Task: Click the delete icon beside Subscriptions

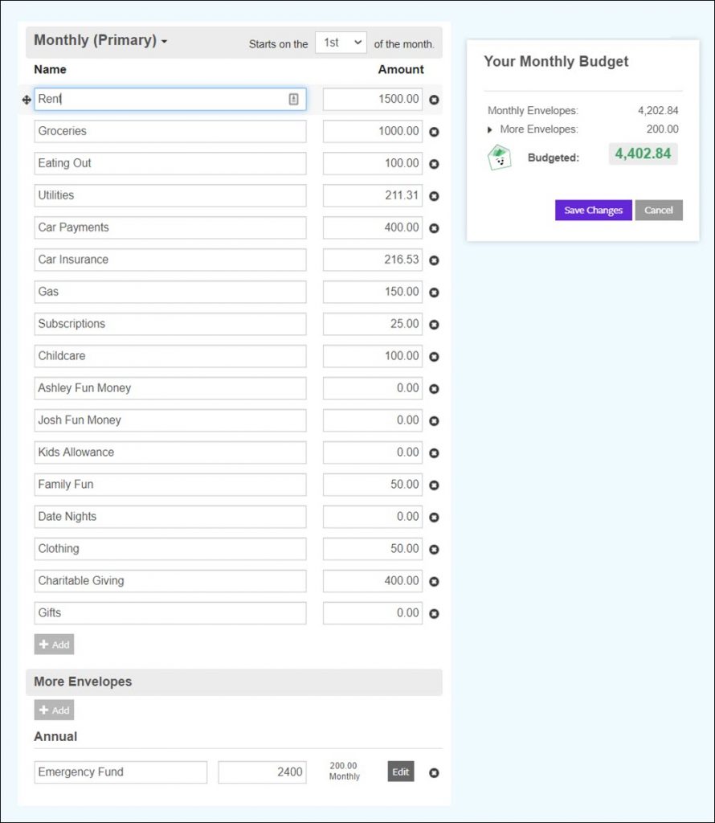Action: [x=434, y=325]
